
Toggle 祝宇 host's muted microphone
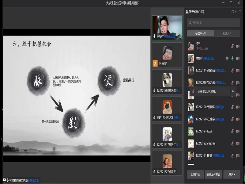click(x=232, y=46)
